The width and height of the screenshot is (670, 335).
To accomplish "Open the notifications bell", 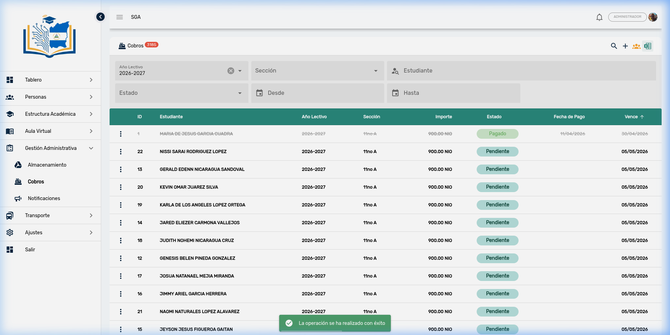I will tap(599, 17).
